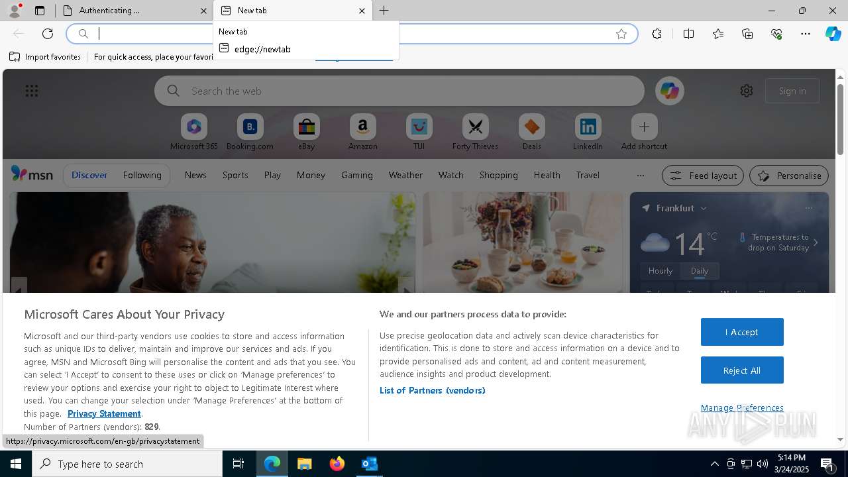Open page settings gear icon
The width and height of the screenshot is (848, 477).
click(747, 91)
